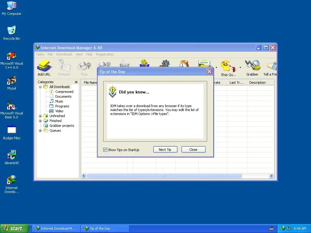Click the Description column header
Viewport: 311px width, 233px height.
(x=260, y=83)
